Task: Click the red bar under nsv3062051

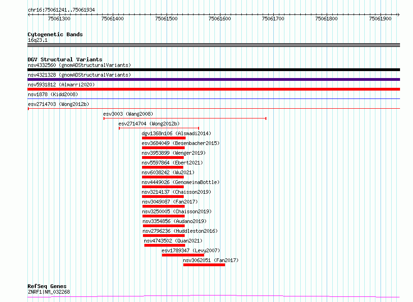Action: pyautogui.click(x=204, y=265)
